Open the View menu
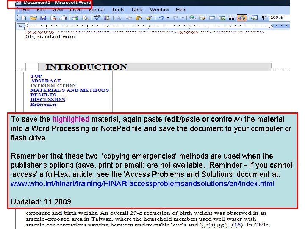This screenshot has height=229, width=305. coord(57,9)
